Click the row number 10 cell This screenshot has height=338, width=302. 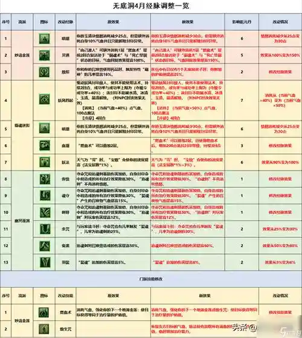(x=6, y=213)
